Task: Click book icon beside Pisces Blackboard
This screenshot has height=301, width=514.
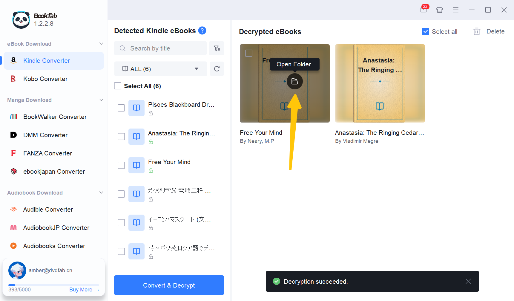Action: pos(136,108)
